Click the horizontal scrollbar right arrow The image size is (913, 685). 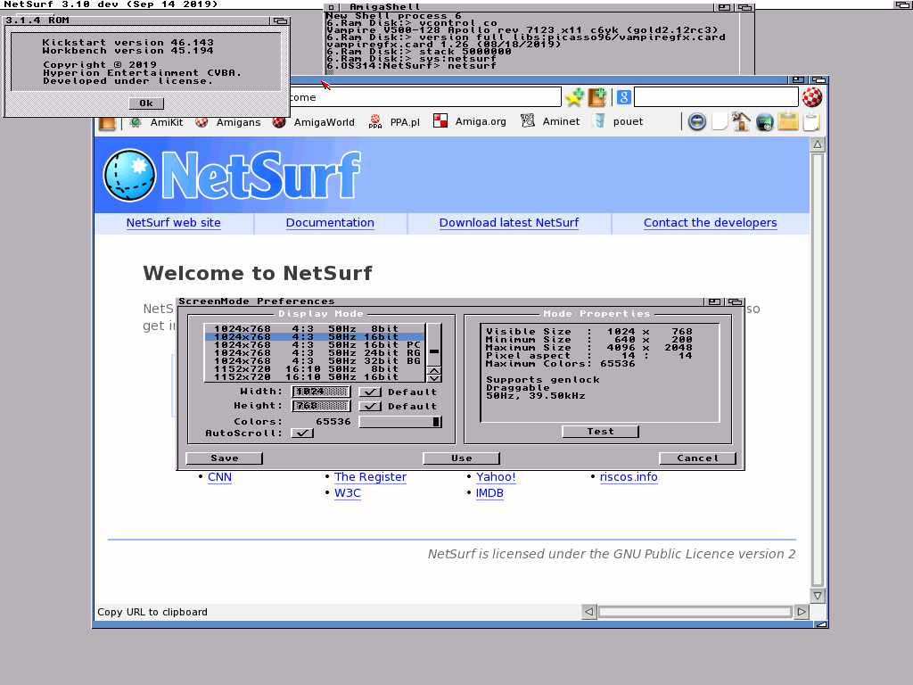[x=802, y=612]
